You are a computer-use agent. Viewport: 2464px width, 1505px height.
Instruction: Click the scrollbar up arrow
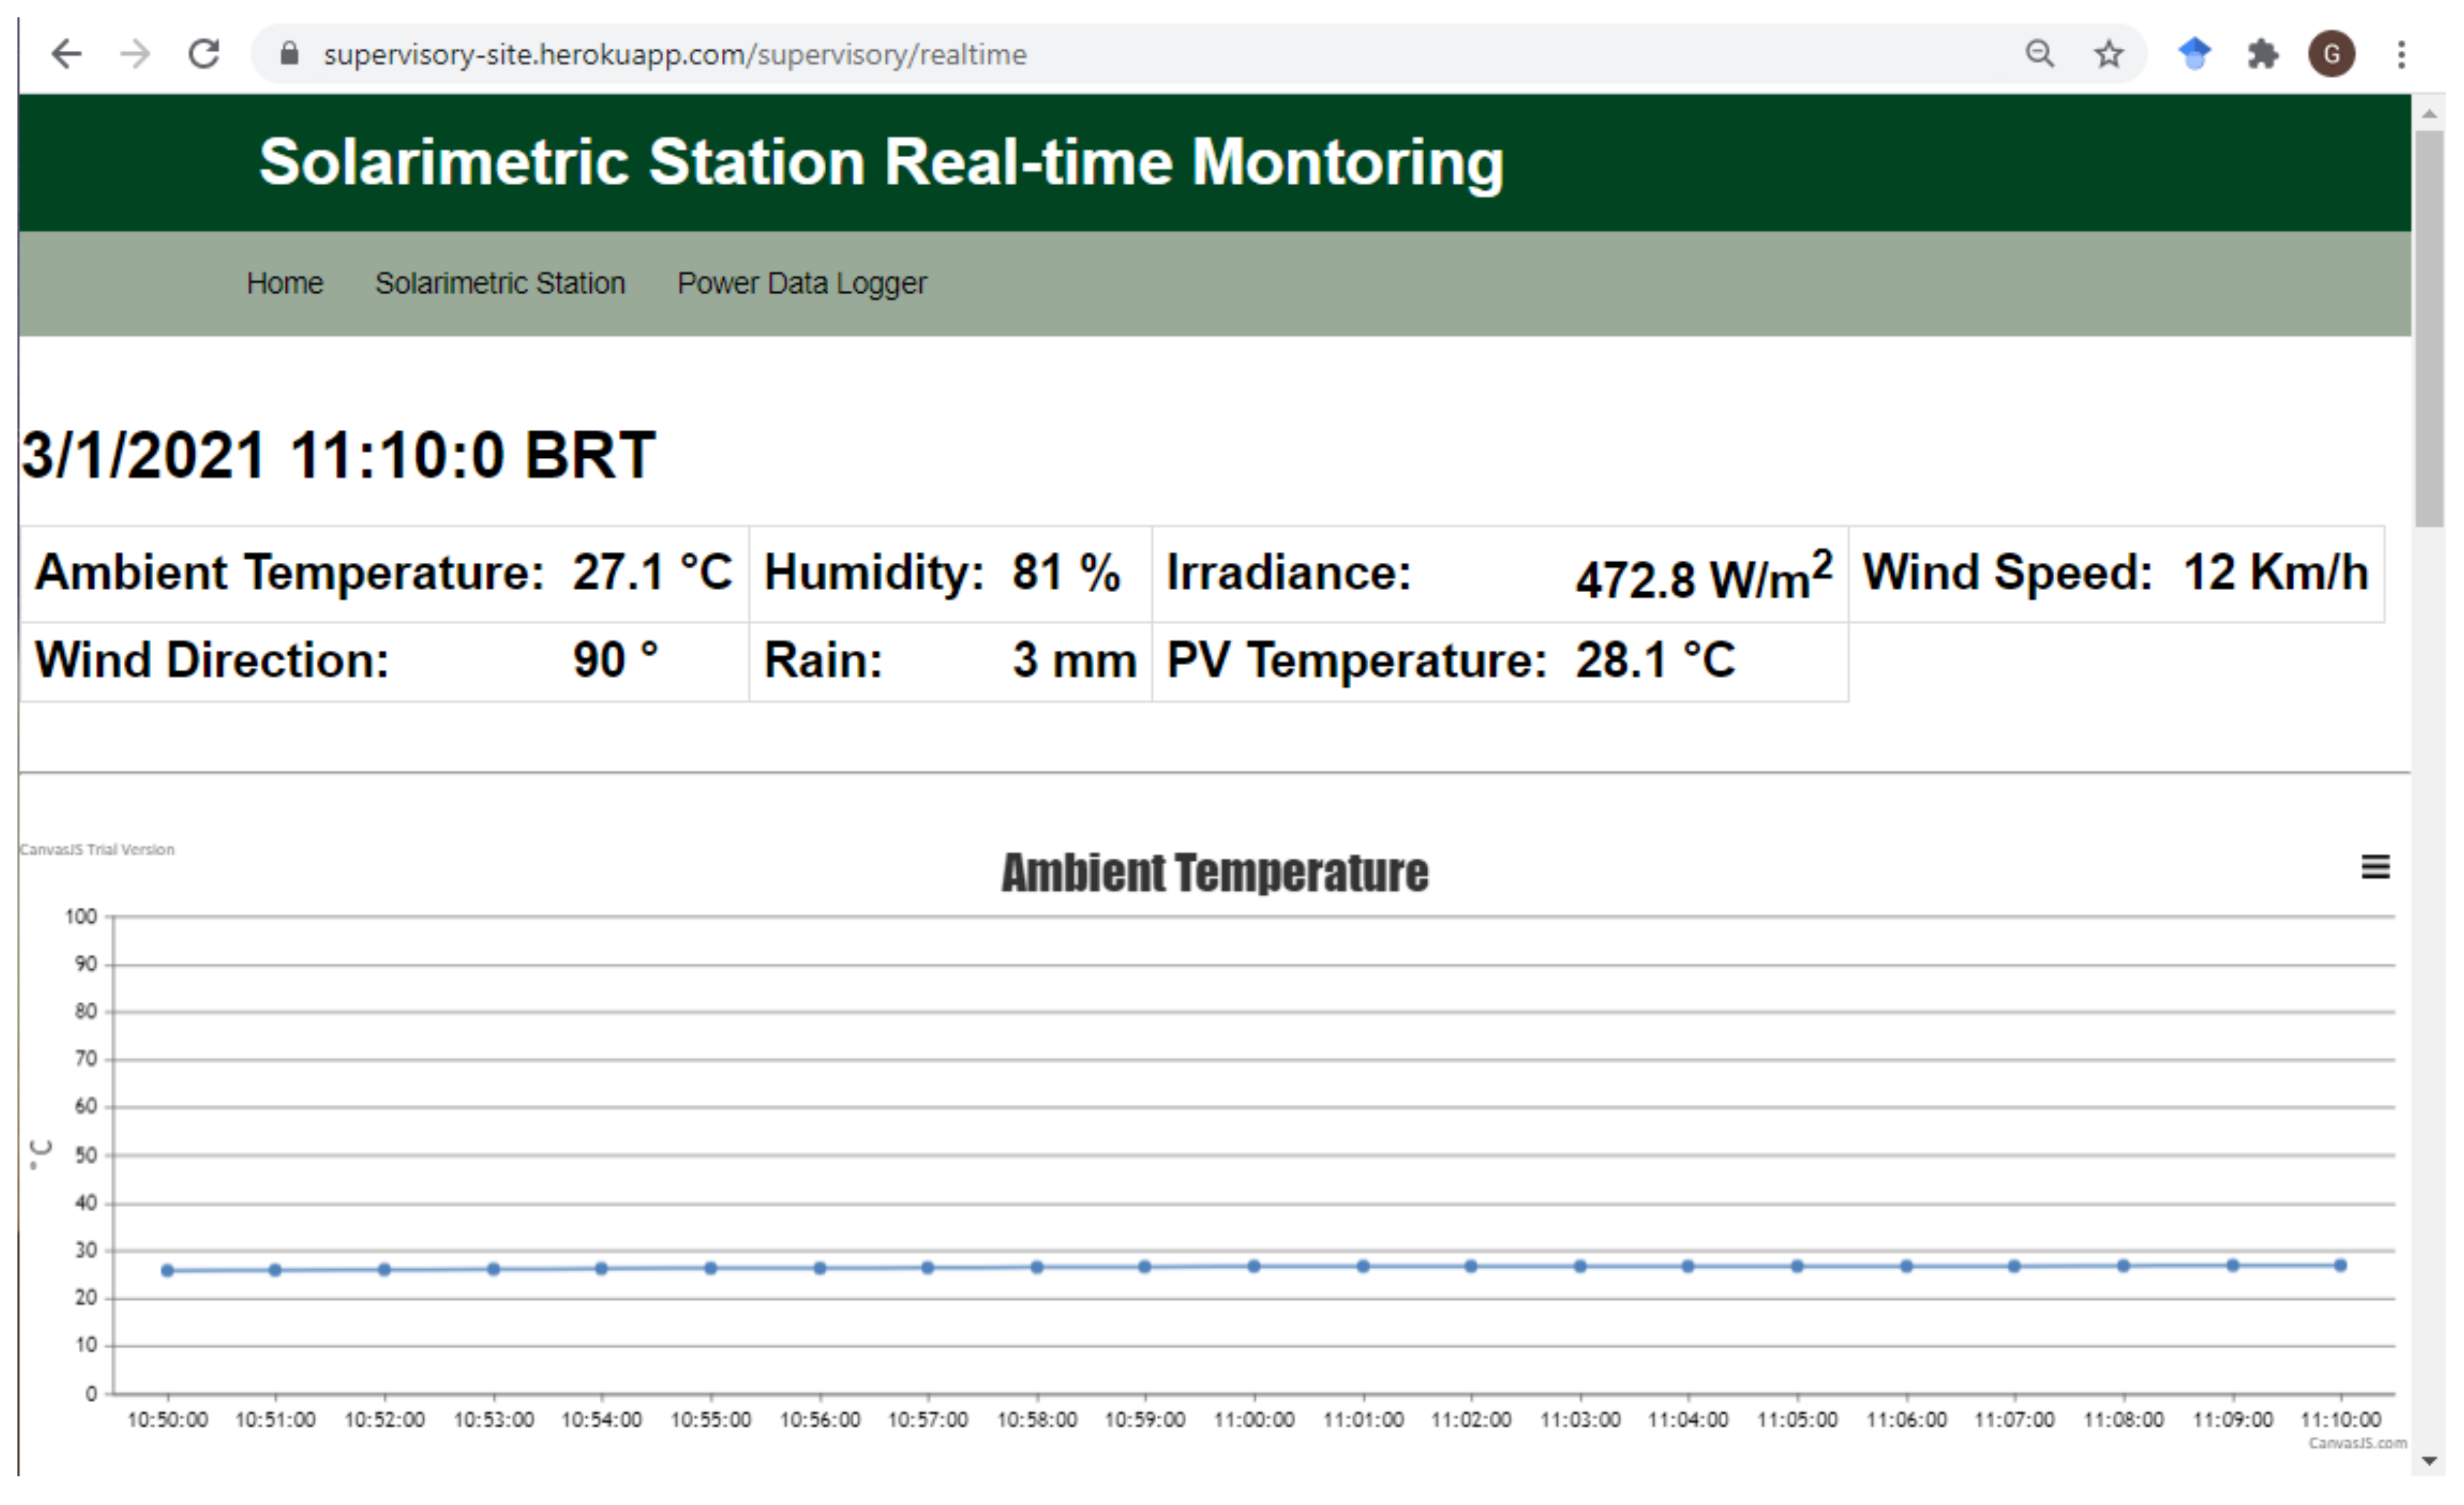pyautogui.click(x=2429, y=114)
